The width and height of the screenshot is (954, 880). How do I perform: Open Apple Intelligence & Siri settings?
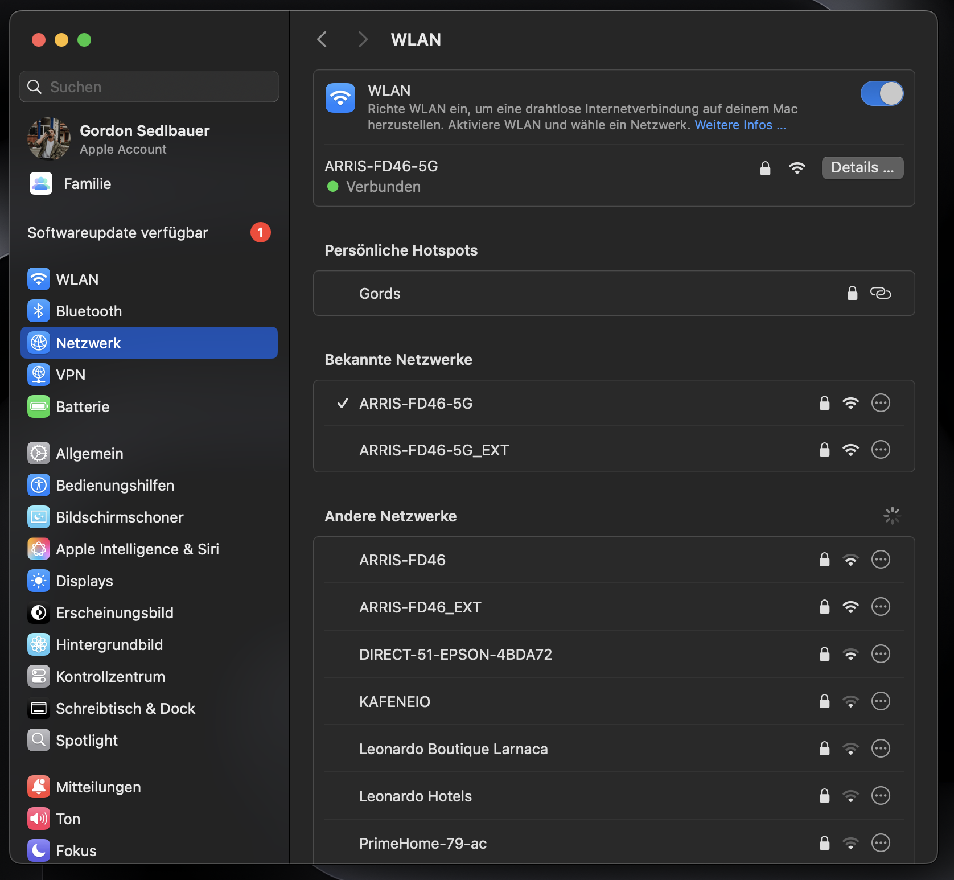point(137,549)
